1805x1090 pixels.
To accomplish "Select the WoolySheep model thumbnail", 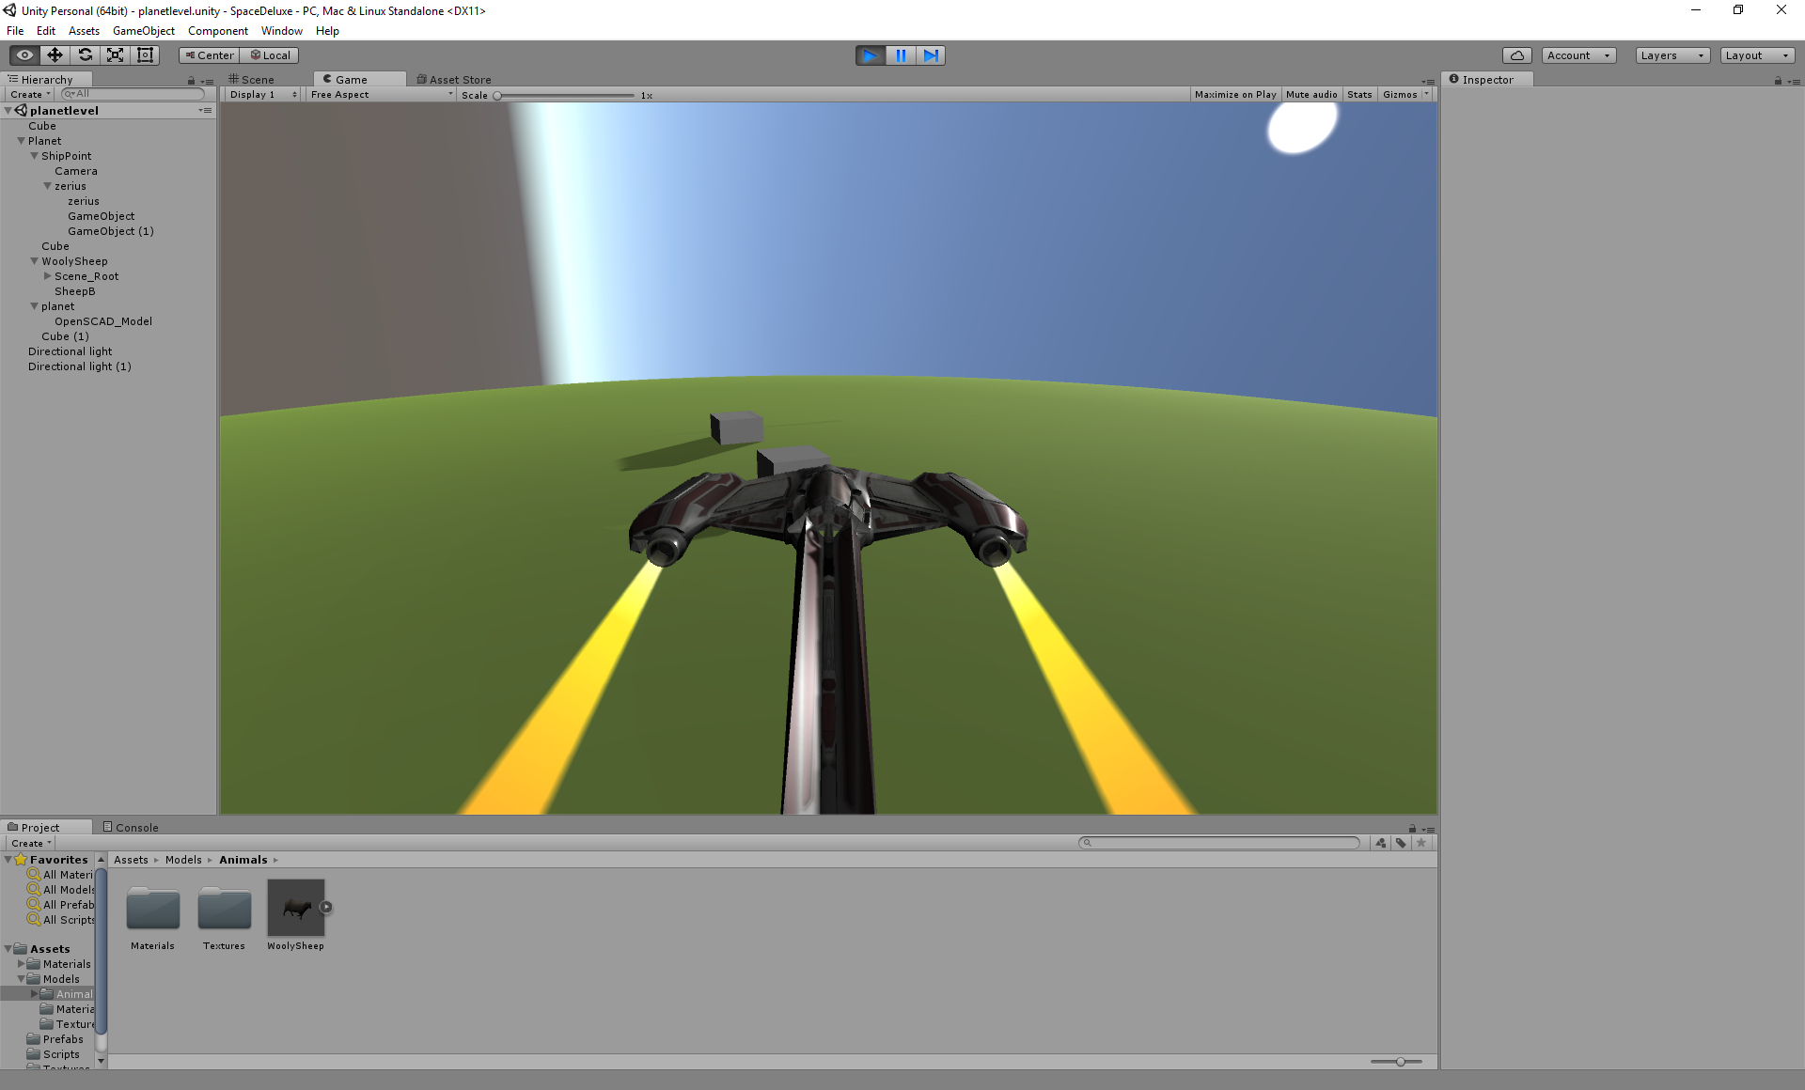I will tap(295, 908).
